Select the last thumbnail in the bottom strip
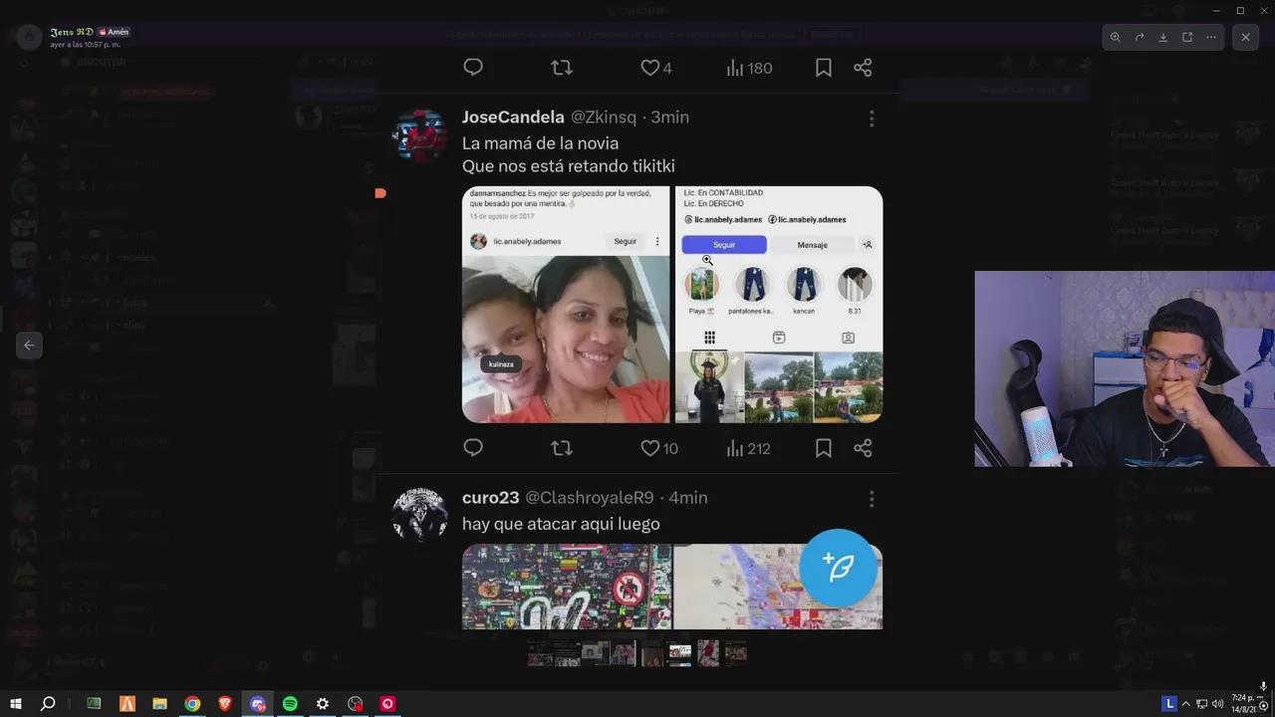Viewport: 1275px width, 717px height. pos(735,653)
